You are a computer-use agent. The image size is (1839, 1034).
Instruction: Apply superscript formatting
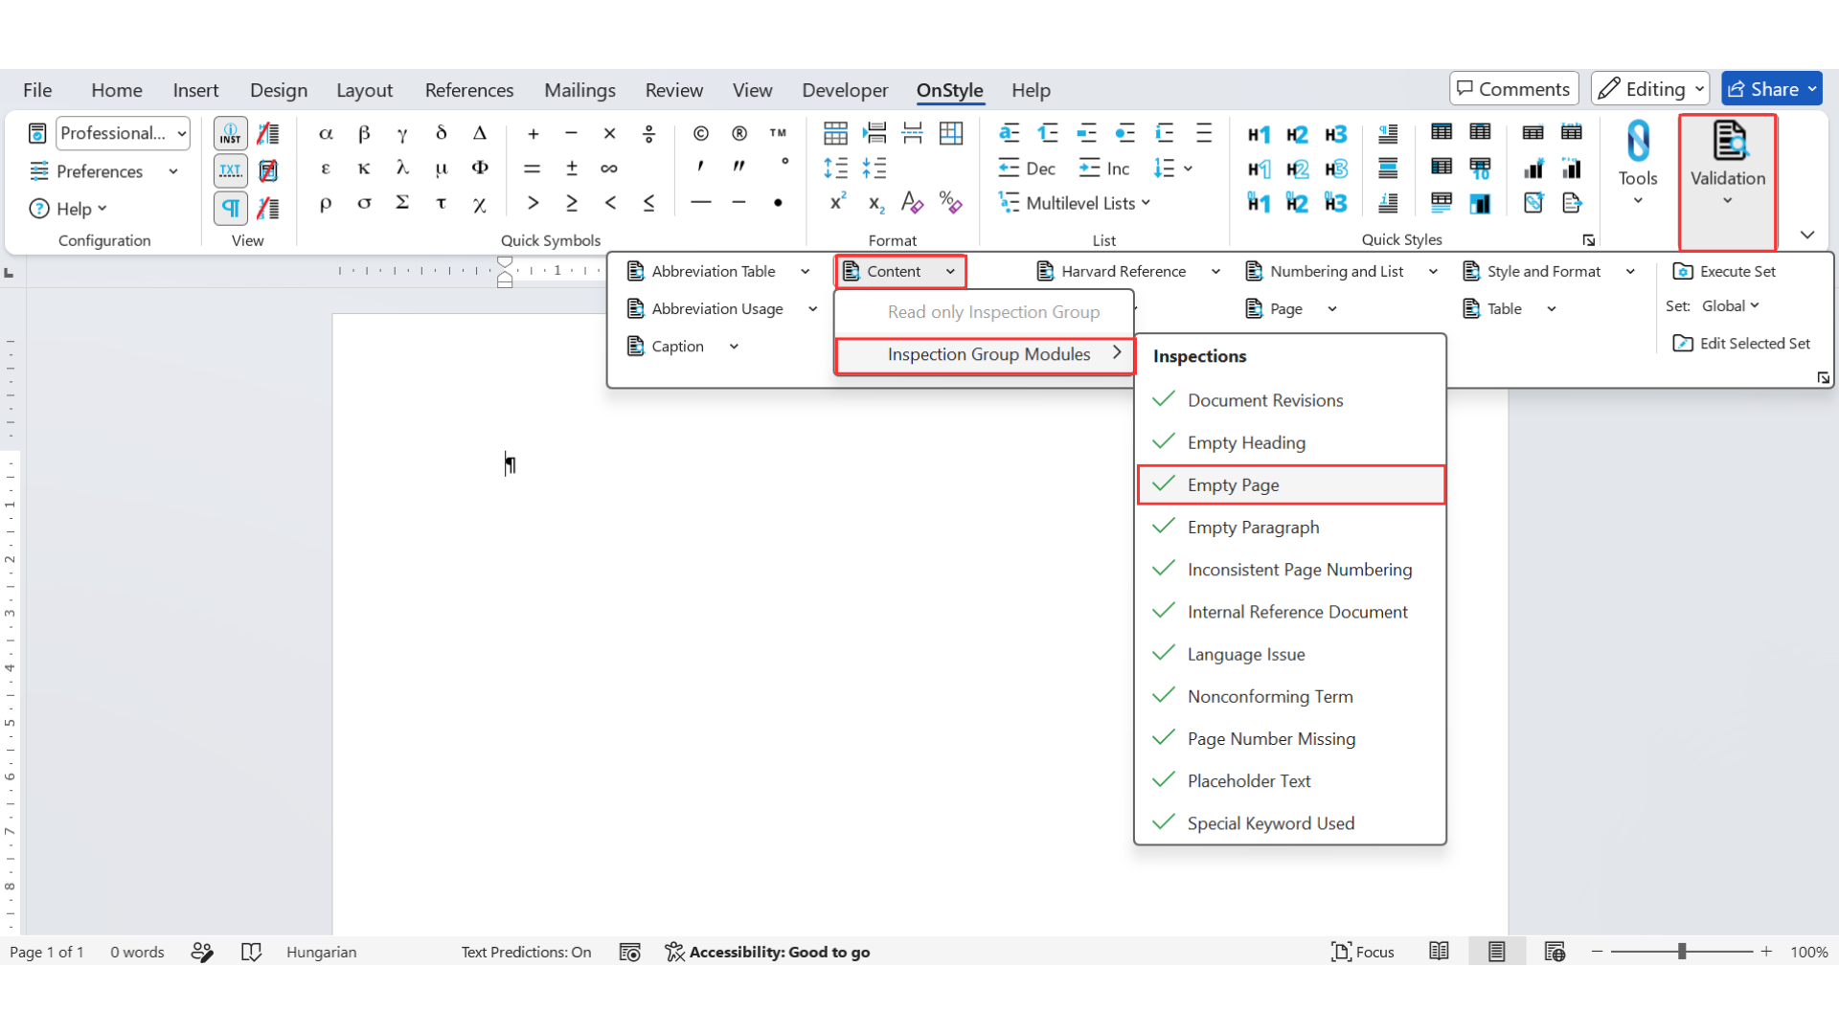click(x=838, y=202)
